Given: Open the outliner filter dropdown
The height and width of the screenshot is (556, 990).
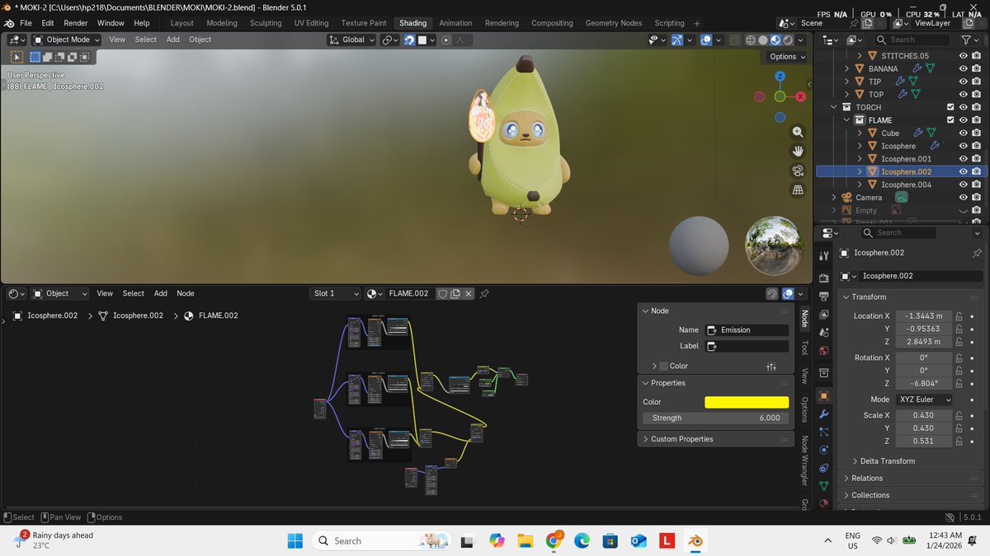Looking at the screenshot, I should point(970,40).
